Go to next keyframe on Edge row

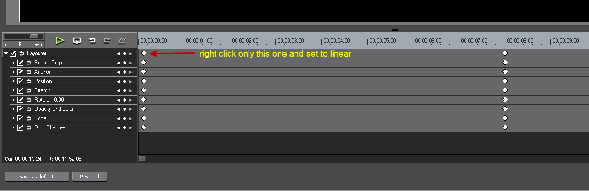pos(131,118)
